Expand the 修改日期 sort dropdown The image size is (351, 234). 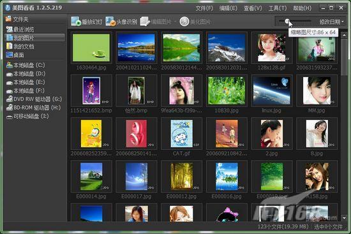pos(332,22)
